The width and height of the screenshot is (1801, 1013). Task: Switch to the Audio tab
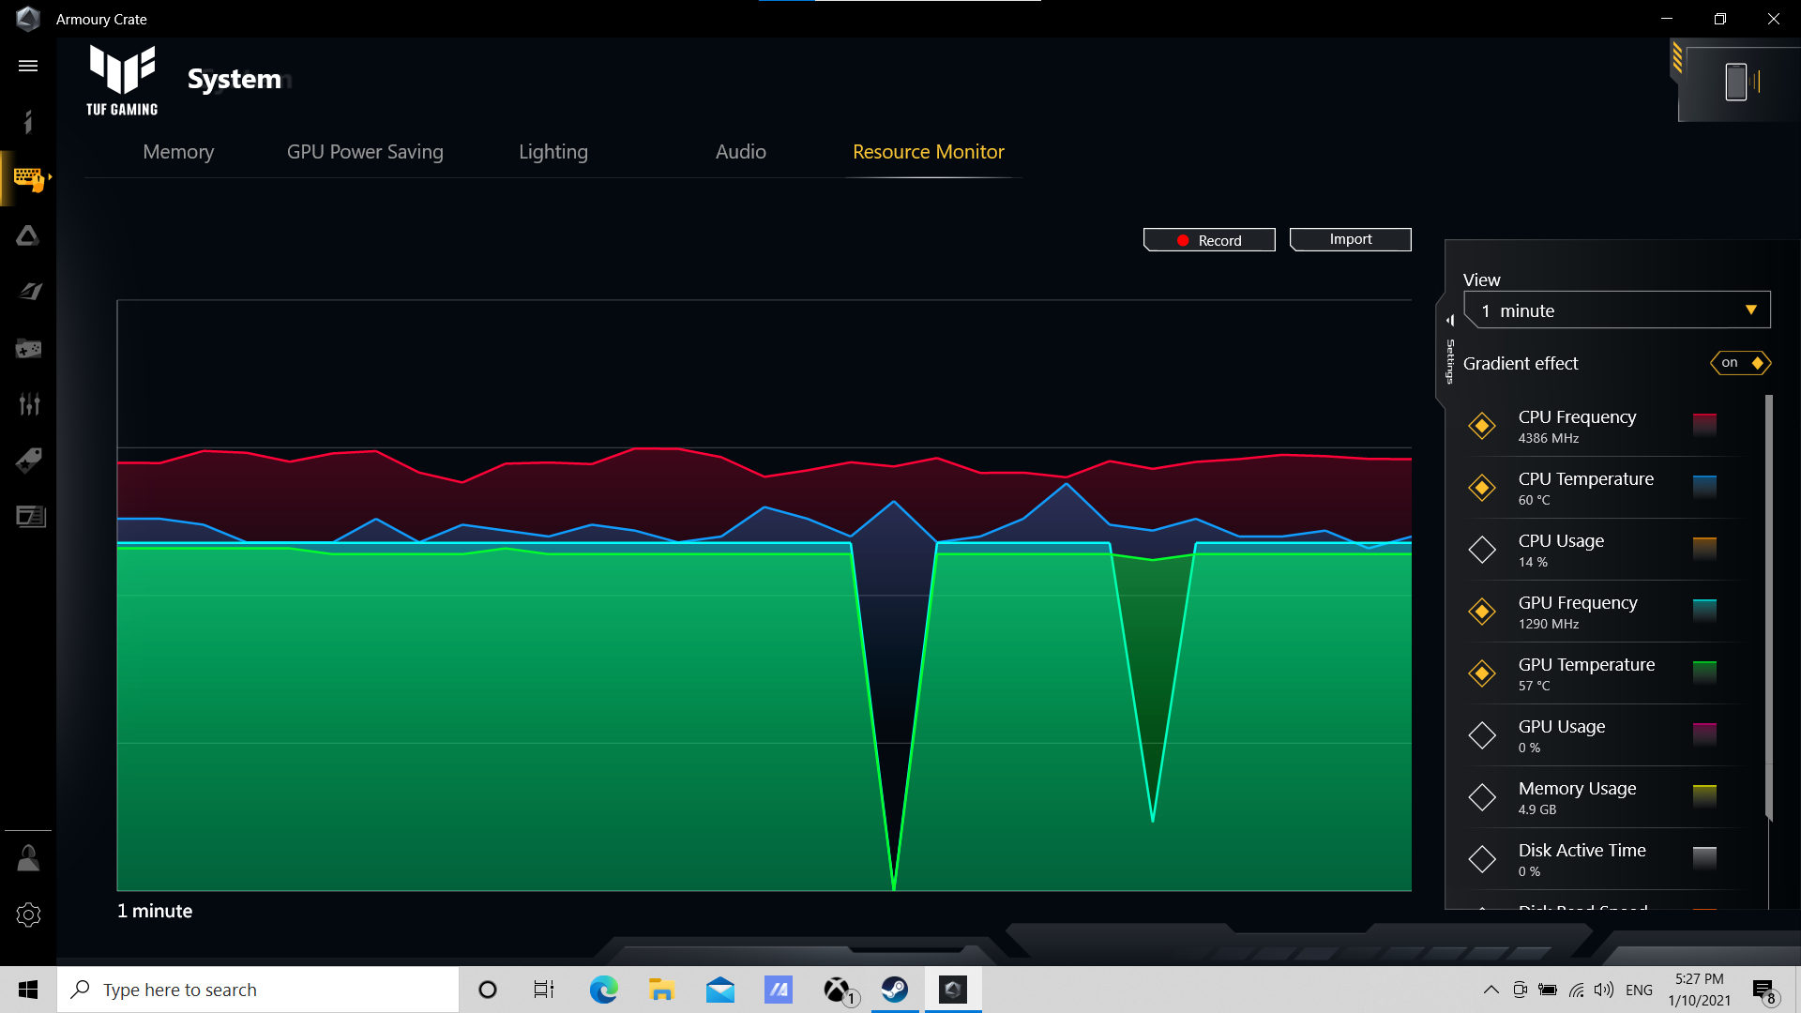pyautogui.click(x=741, y=152)
